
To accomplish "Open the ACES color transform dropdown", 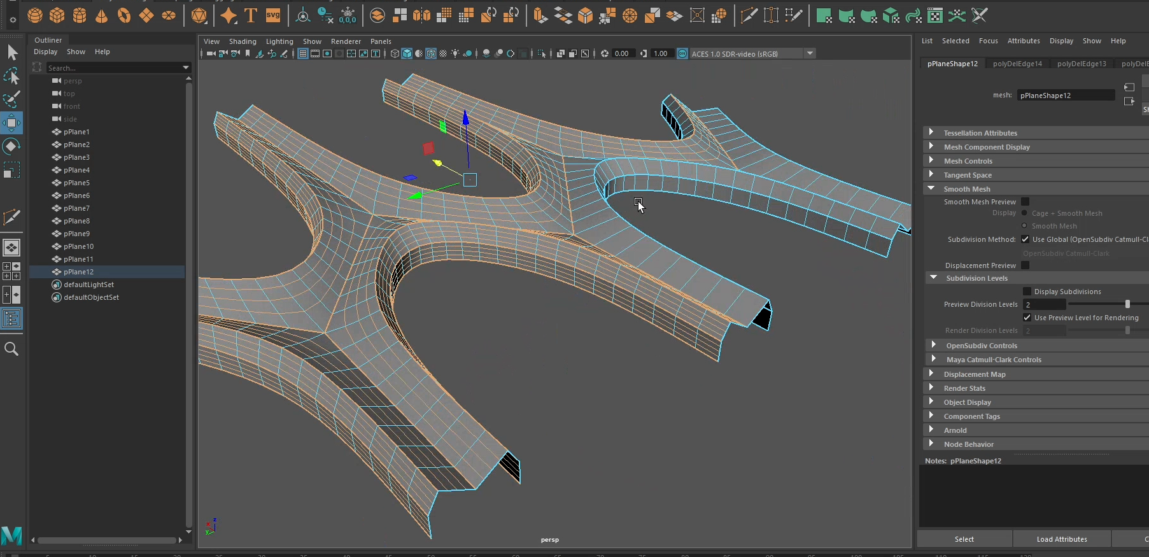I will click(810, 53).
